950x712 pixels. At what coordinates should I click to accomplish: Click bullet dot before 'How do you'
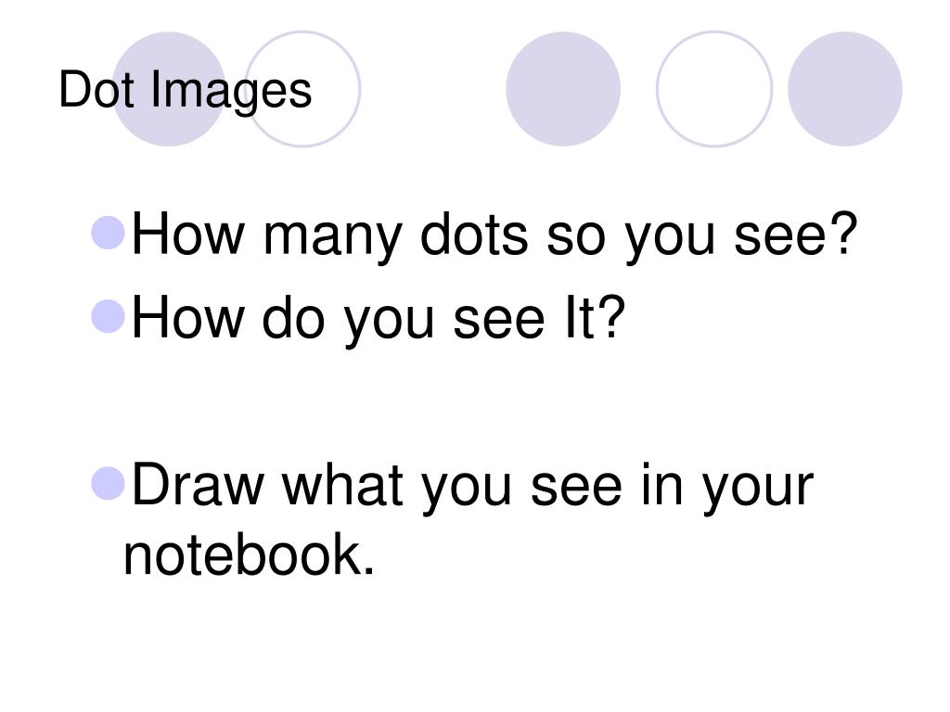point(109,316)
